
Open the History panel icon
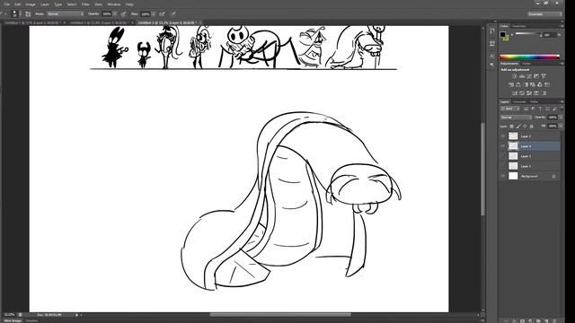pos(492,31)
